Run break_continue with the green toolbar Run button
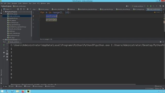165x93 pixels. tap(148, 6)
